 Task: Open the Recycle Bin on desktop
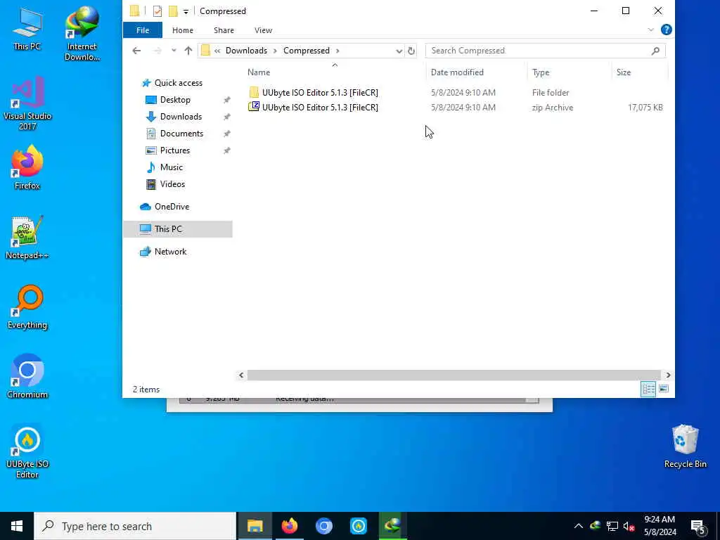point(685,446)
